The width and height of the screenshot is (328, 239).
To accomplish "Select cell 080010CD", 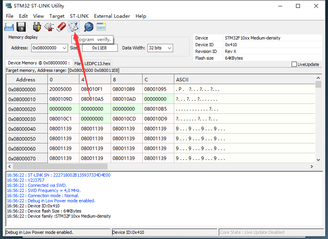I will (x=126, y=119).
